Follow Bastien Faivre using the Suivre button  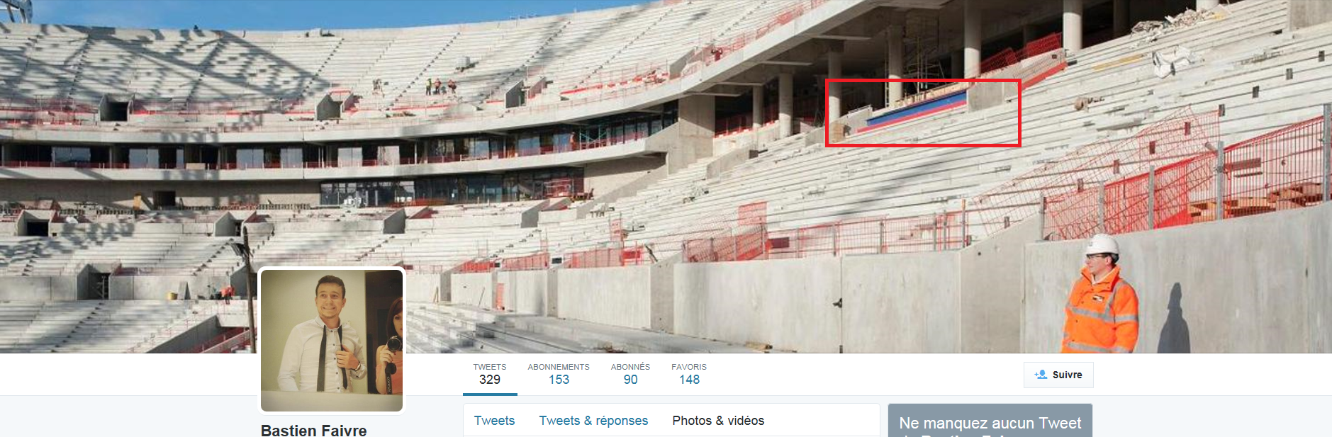pos(1058,375)
